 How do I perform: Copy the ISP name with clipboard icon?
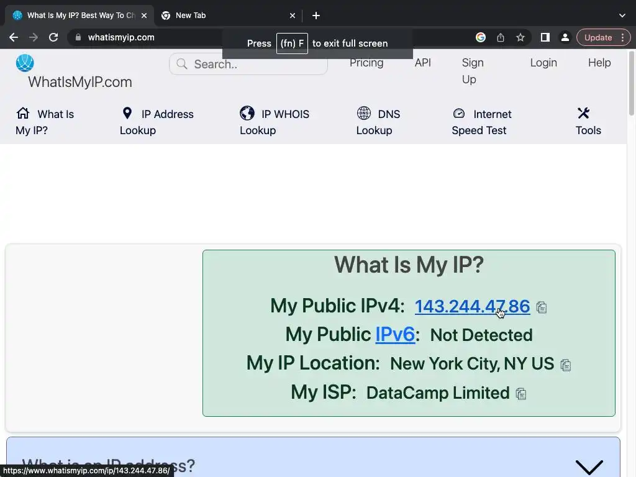(521, 393)
